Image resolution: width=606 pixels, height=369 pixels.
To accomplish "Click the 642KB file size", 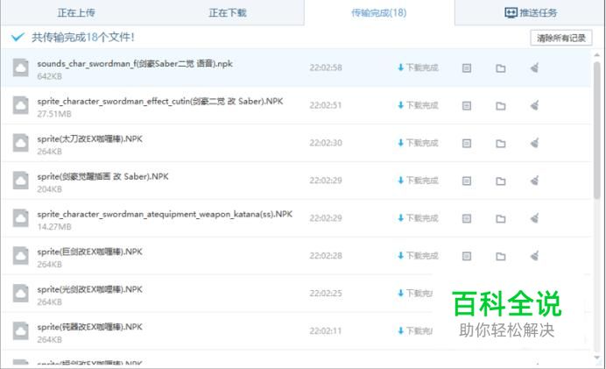I will pyautogui.click(x=49, y=76).
